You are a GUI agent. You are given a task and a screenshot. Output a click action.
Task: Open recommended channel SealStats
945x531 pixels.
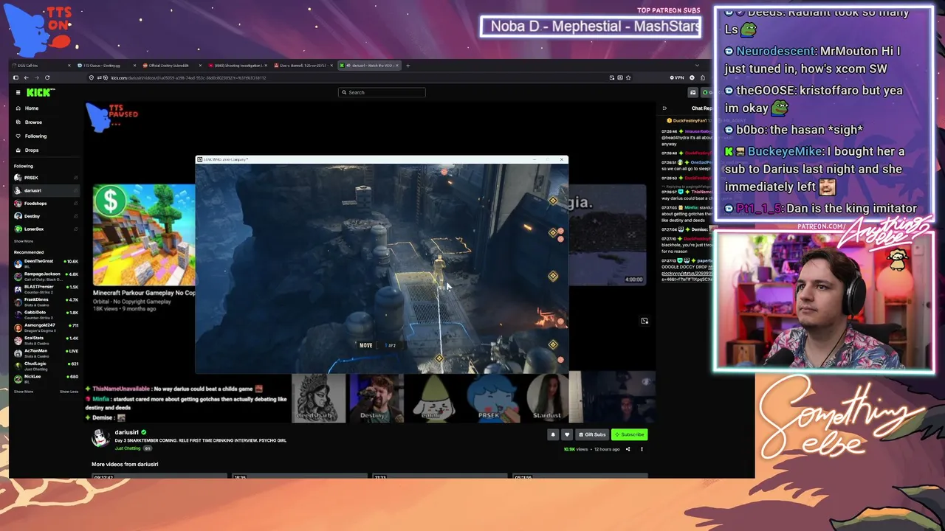tap(46, 339)
